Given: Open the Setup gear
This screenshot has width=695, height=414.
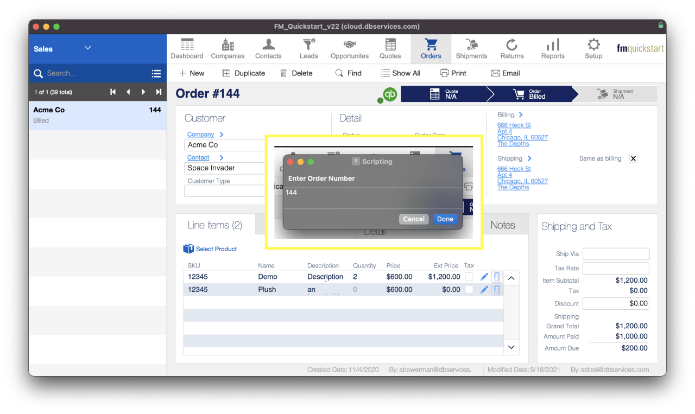Looking at the screenshot, I should tap(593, 49).
